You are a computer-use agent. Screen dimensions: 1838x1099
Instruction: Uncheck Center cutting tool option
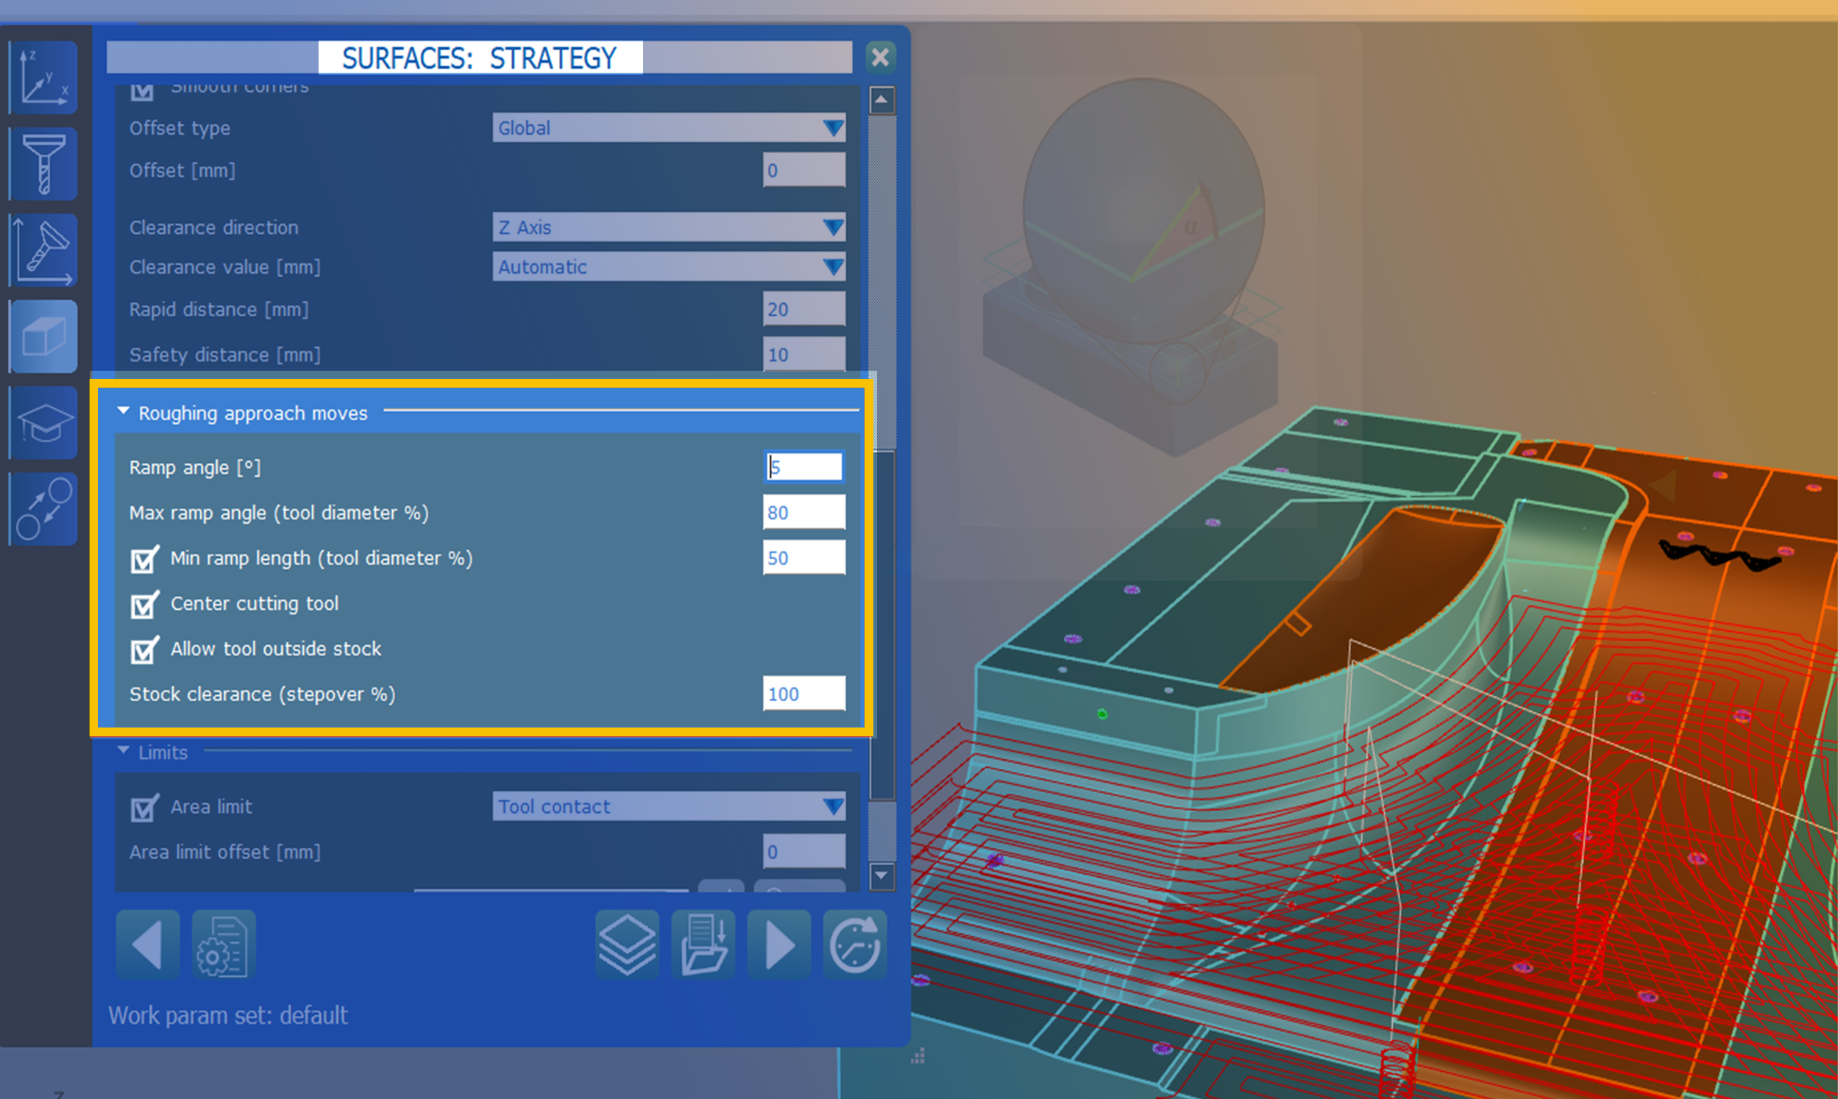point(143,605)
